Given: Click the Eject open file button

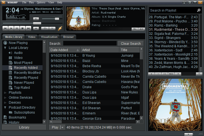Looking at the screenshot, I should tap(36, 28).
